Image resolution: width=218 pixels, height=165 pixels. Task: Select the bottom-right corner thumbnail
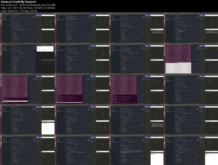[191, 150]
